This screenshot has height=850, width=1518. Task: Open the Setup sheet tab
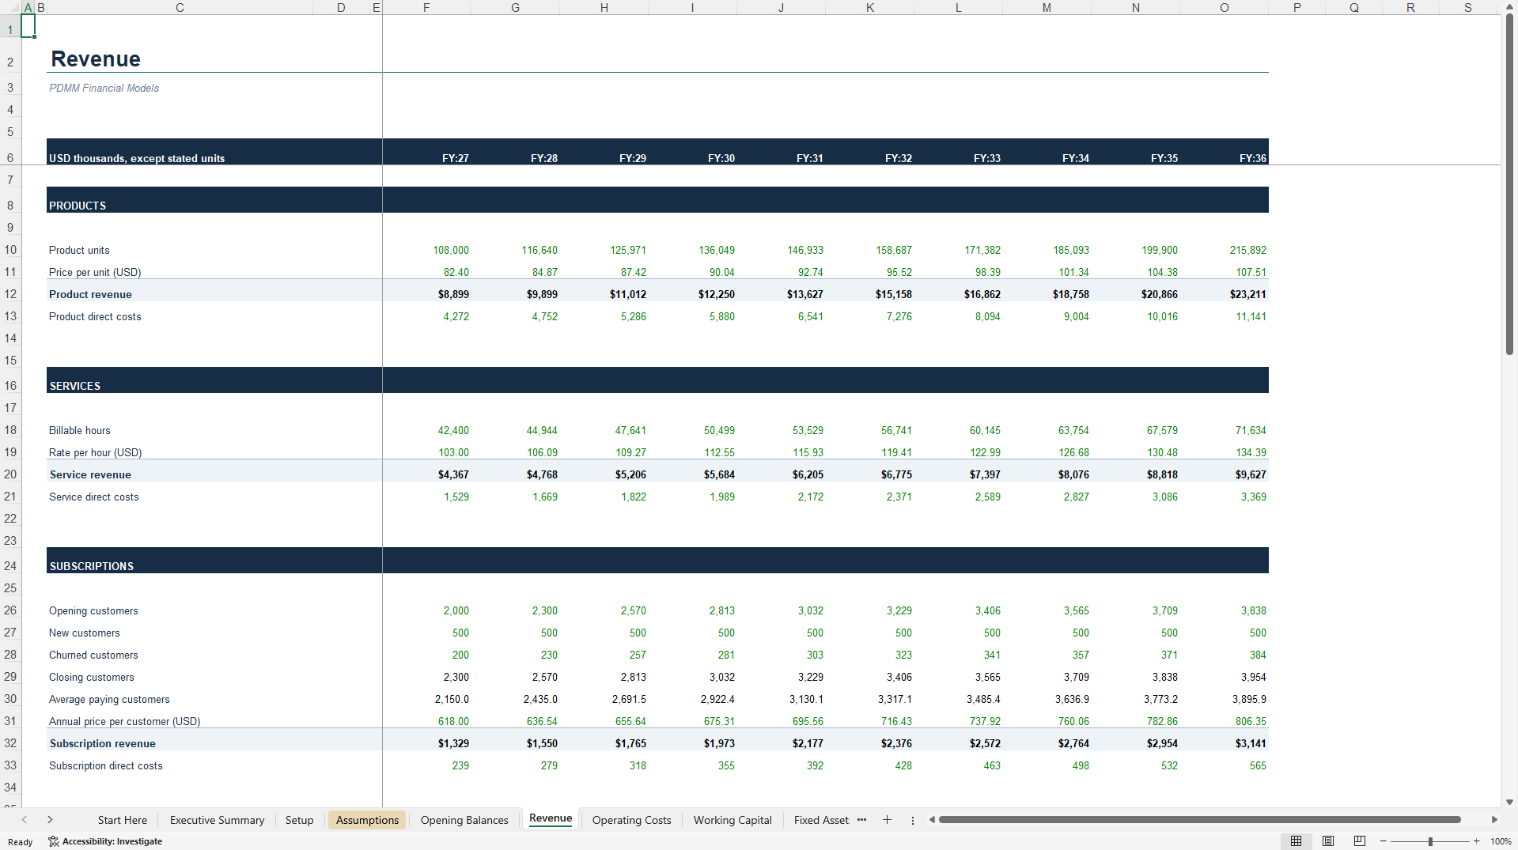click(300, 820)
